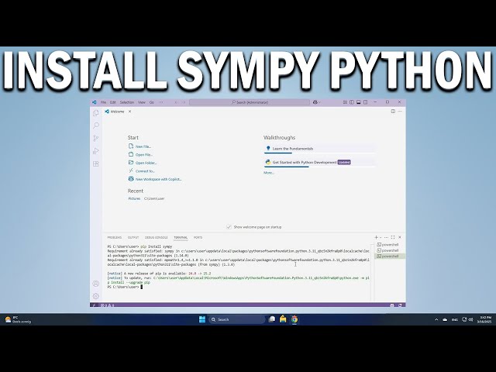Click the terminal prompt input line
This screenshot has width=496, height=372.
pyautogui.click(x=239, y=287)
